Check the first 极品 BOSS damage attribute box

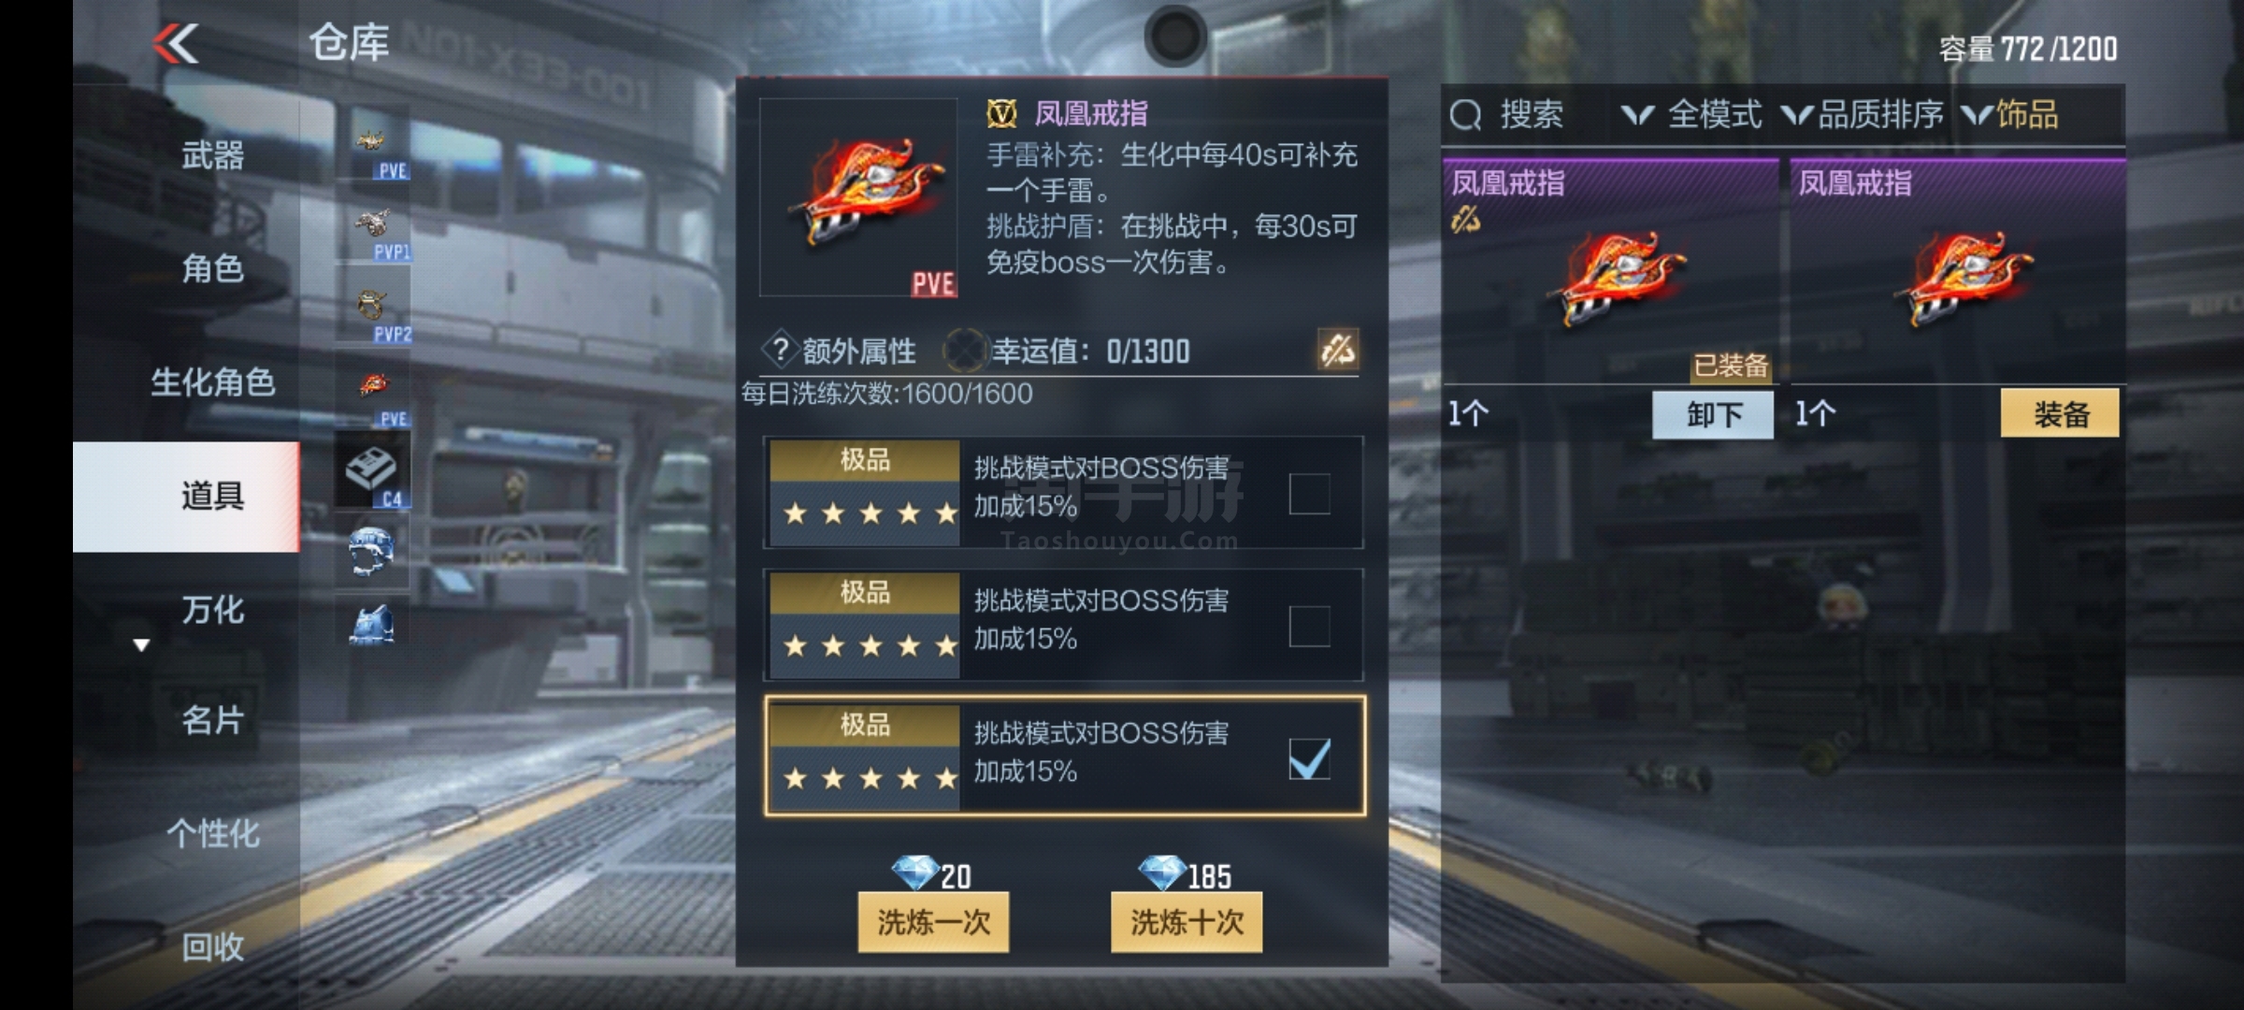(1309, 494)
